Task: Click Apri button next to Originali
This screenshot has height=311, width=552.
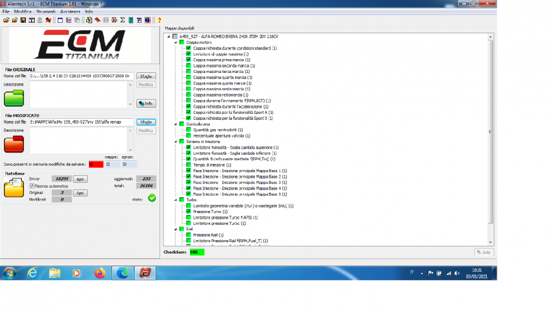Action: (80, 193)
